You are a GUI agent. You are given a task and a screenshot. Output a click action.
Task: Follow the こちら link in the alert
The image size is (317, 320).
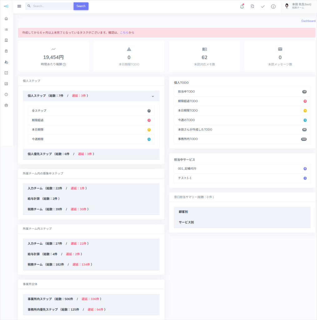pos(124,32)
